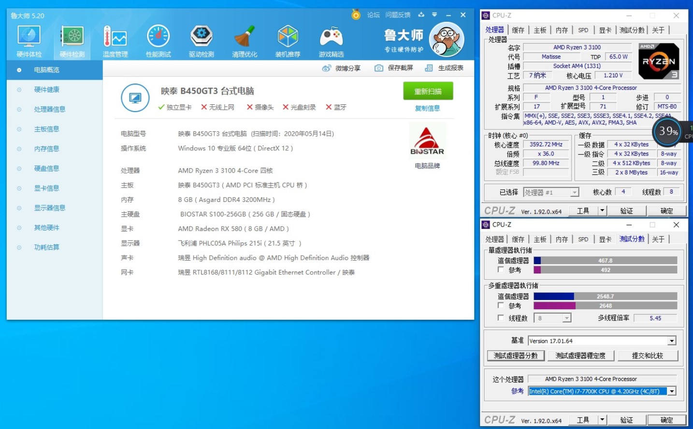The image size is (693, 429).
Task: Switch to 主板 tab in upper CPU-Z
Action: point(540,30)
